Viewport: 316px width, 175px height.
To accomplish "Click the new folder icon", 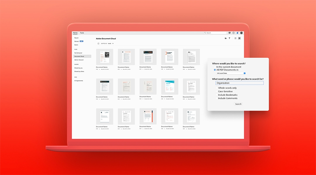I will (226, 38).
